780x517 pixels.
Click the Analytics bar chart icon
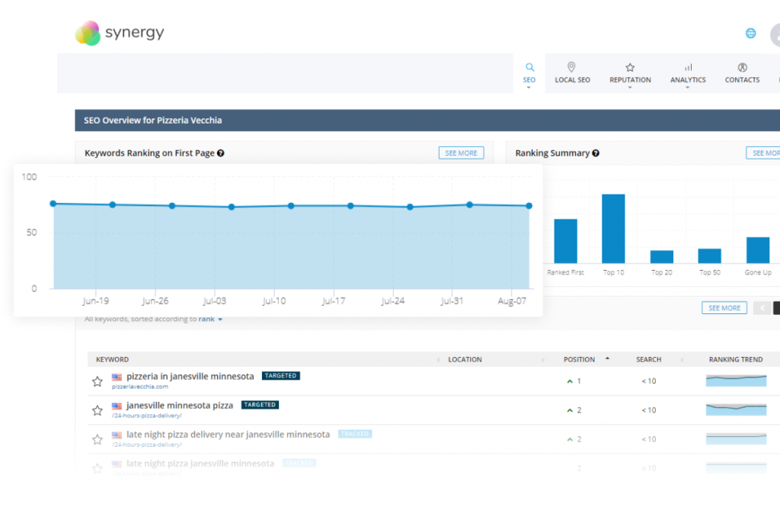click(x=688, y=67)
